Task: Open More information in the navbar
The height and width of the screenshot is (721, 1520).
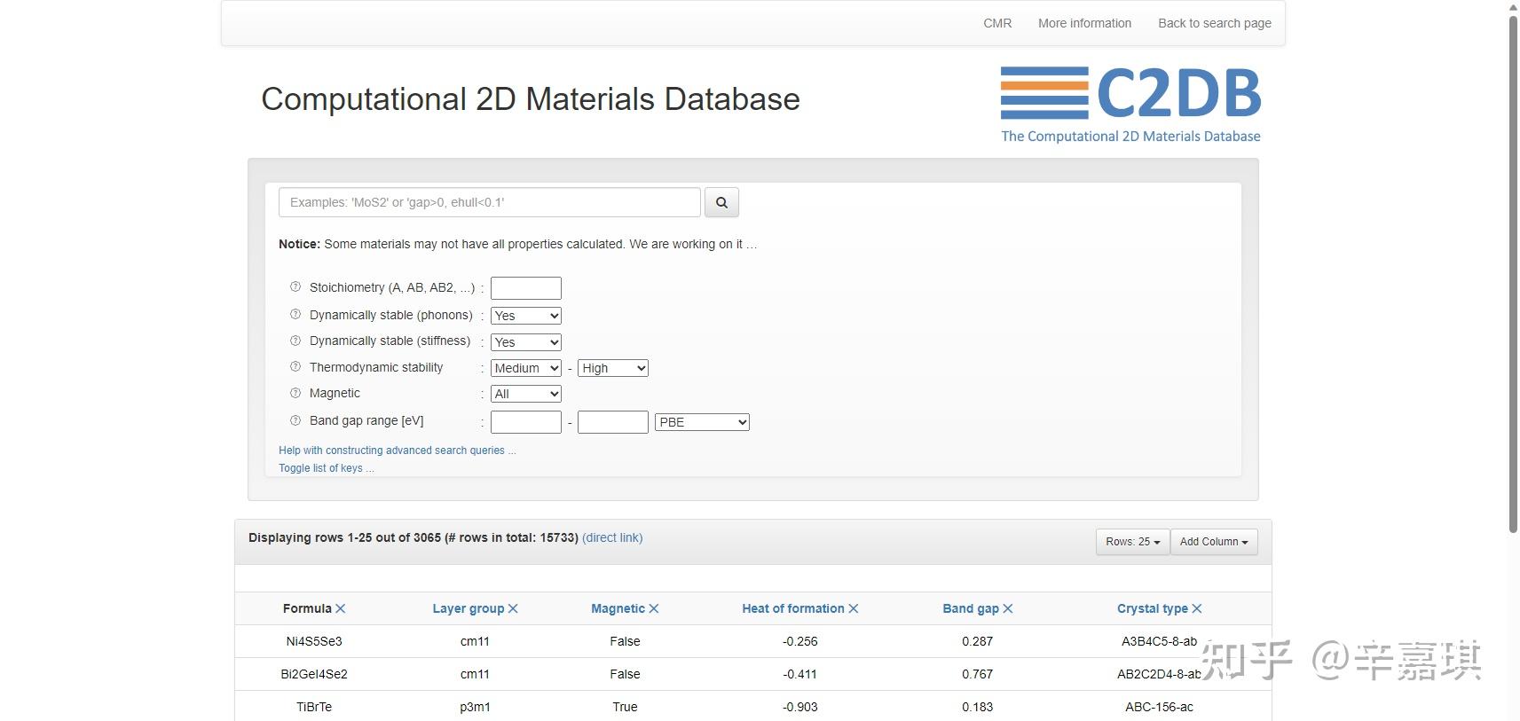Action: tap(1084, 23)
